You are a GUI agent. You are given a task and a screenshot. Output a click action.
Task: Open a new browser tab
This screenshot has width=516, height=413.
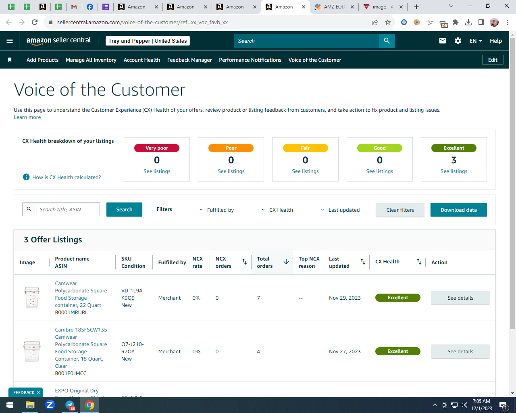pos(416,7)
